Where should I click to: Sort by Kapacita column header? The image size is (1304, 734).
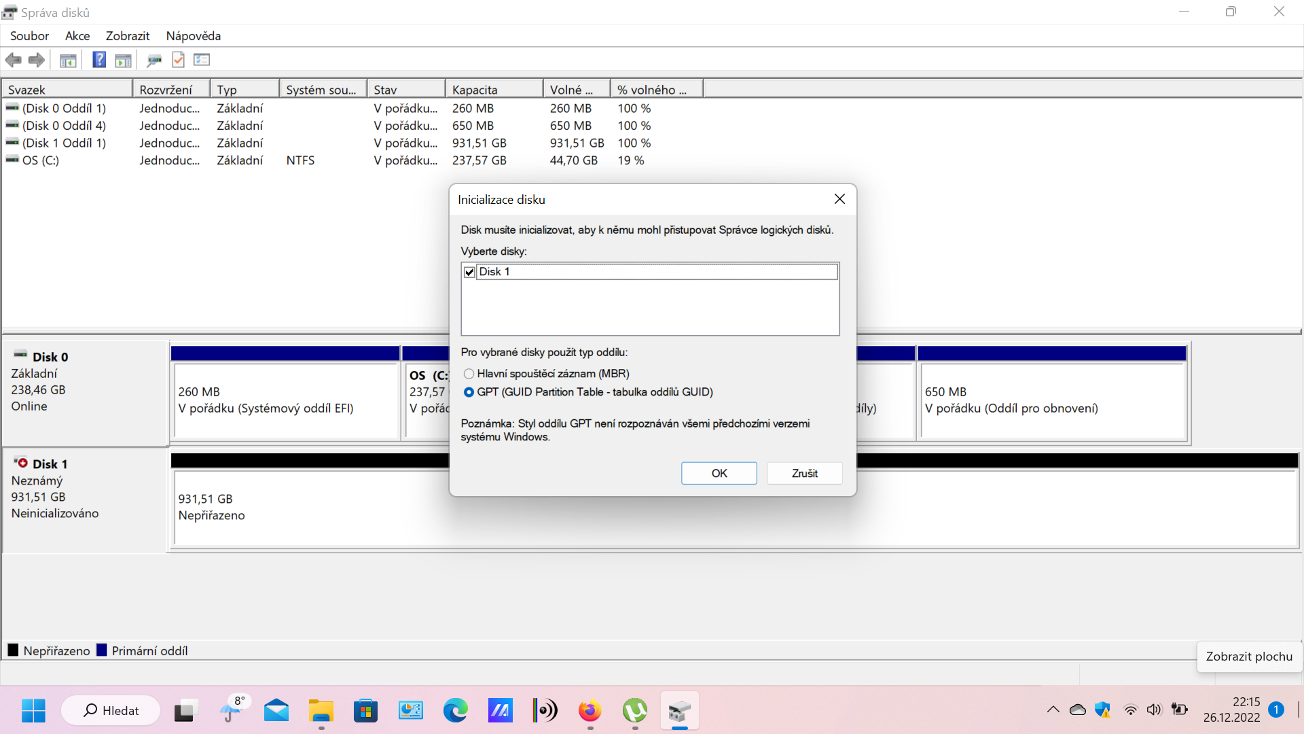[x=494, y=90]
